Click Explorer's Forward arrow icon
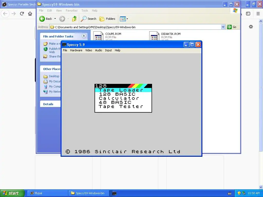263x197 pixels. [x=62, y=19]
